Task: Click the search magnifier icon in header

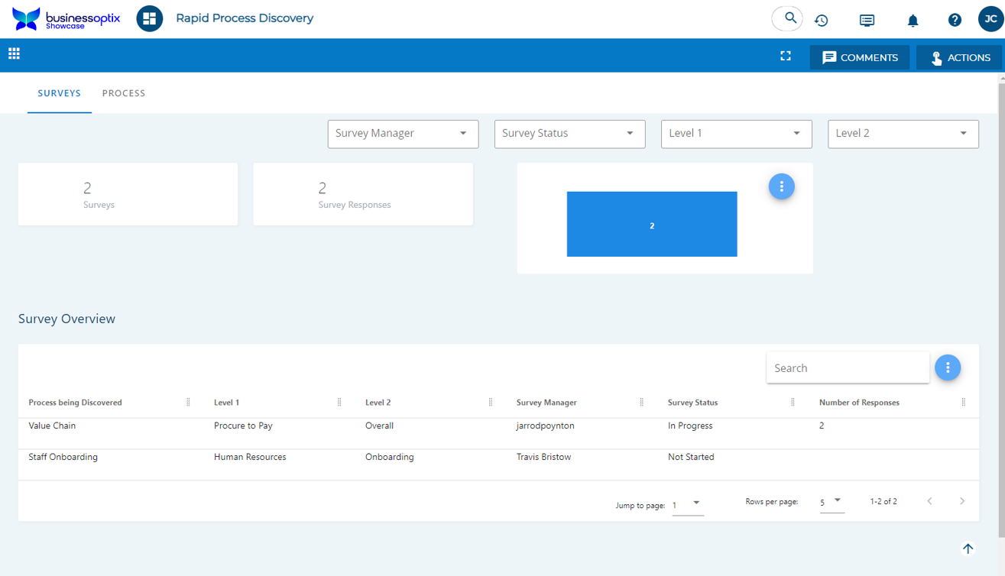Action: (x=788, y=18)
